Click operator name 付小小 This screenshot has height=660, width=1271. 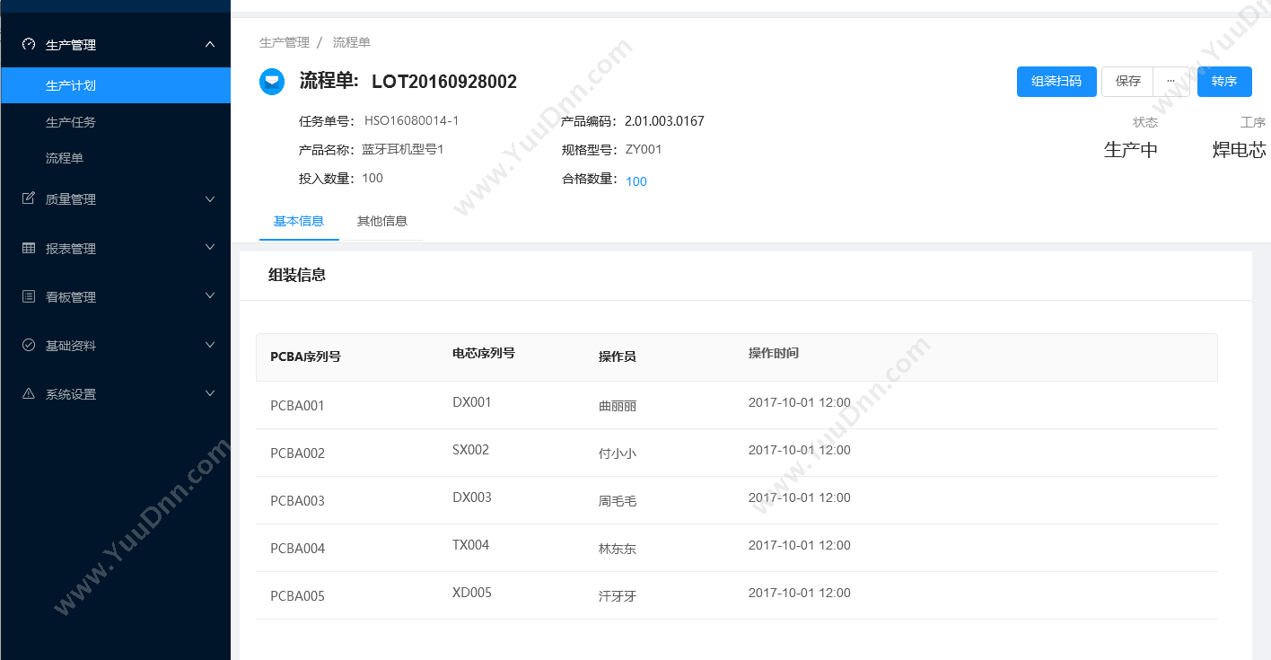618,453
